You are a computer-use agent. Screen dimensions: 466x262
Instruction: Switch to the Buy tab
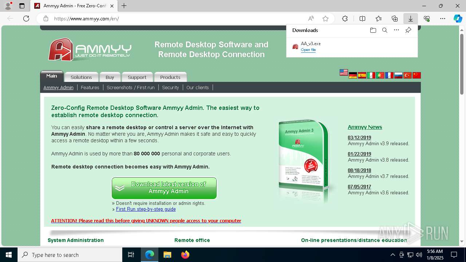110,77
